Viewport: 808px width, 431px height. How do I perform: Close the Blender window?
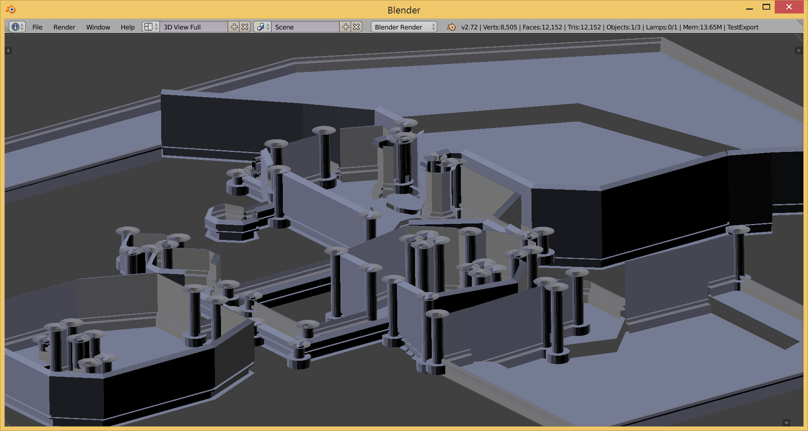coord(789,7)
